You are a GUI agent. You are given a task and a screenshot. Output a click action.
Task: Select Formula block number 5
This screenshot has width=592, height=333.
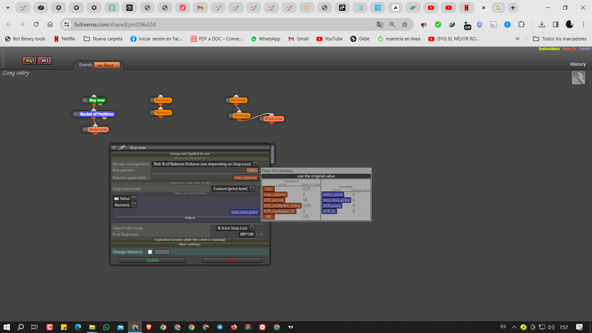(241, 116)
